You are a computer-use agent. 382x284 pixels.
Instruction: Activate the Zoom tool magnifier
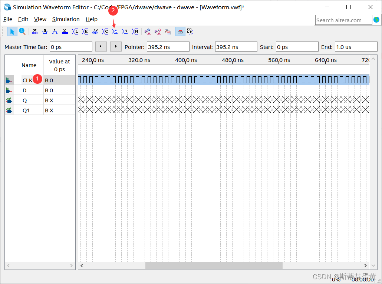coord(22,32)
